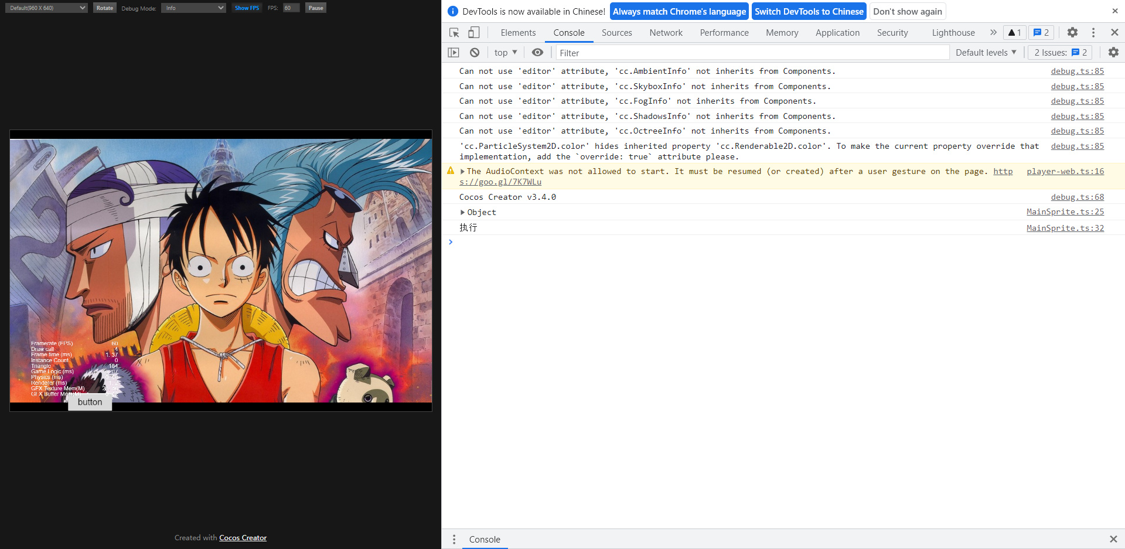Close the bottom Console drawer
Image resolution: width=1125 pixels, height=549 pixels.
(1113, 539)
